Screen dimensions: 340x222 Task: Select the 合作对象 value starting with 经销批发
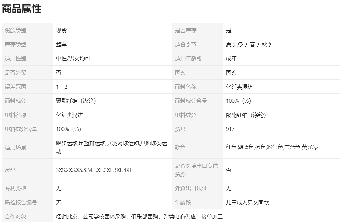click(139, 217)
